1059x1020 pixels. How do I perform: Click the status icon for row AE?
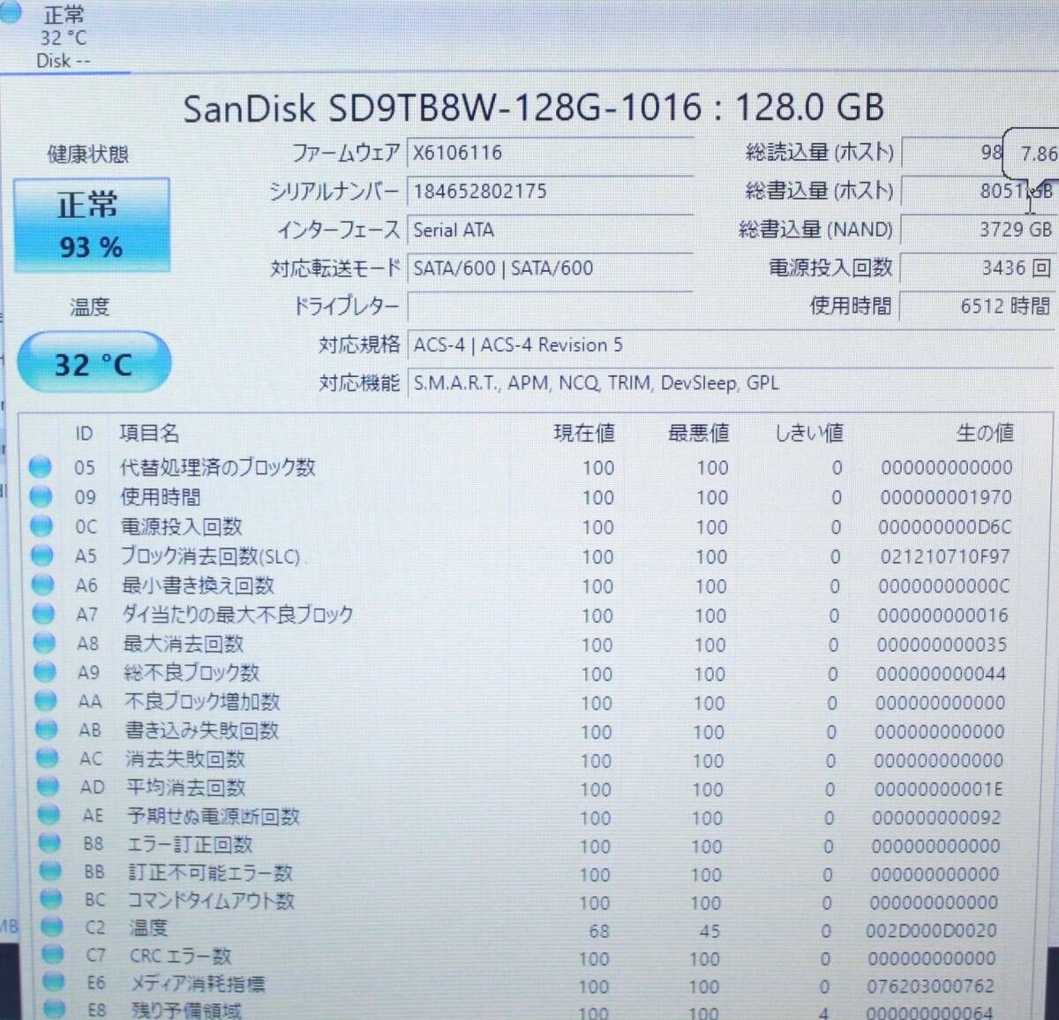[x=49, y=814]
